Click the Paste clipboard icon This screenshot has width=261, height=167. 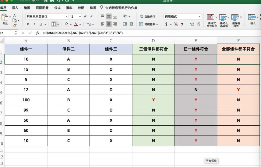(5, 17)
